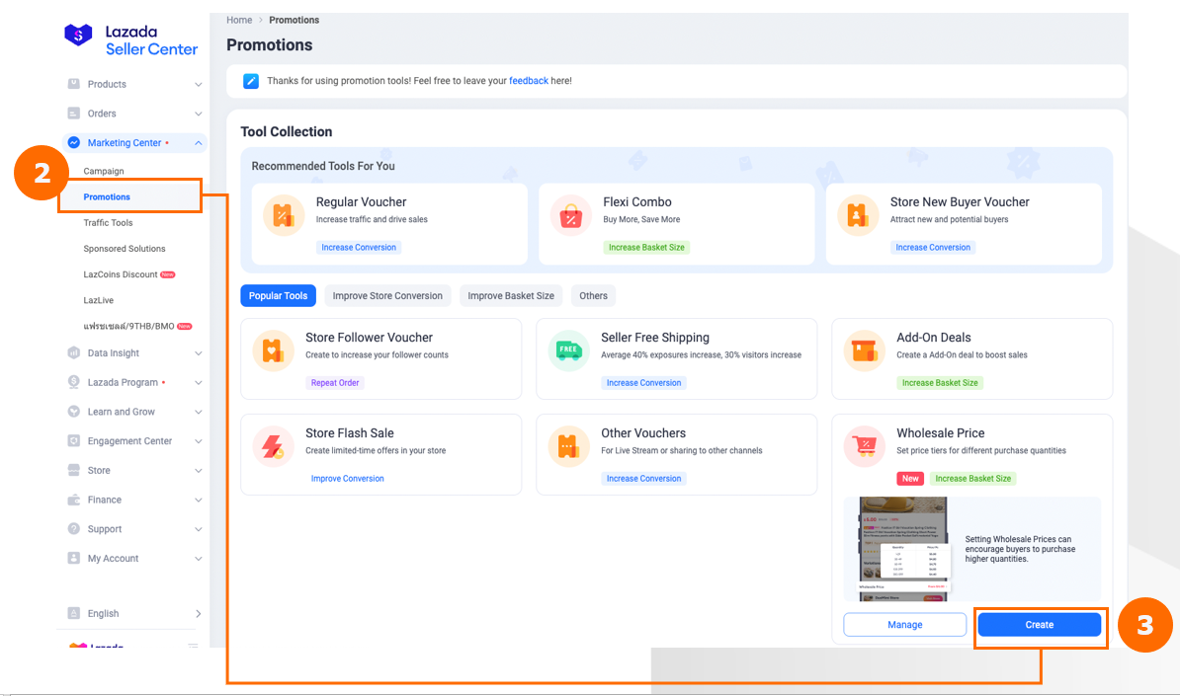1180x696 pixels.
Task: Expand the My Account chevron
Action: [198, 558]
